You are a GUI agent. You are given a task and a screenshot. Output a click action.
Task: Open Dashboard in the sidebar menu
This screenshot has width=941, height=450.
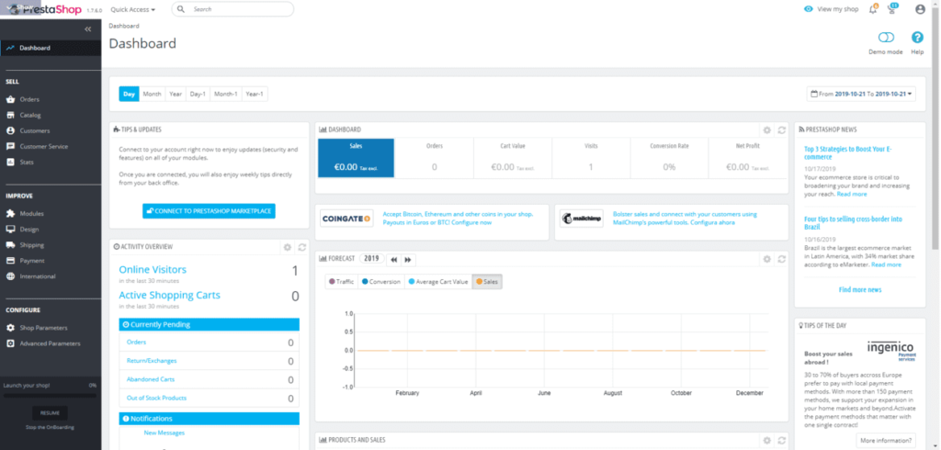51,48
